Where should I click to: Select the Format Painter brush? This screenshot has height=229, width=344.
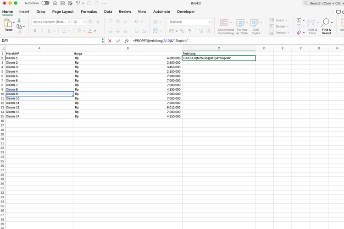(x=19, y=32)
